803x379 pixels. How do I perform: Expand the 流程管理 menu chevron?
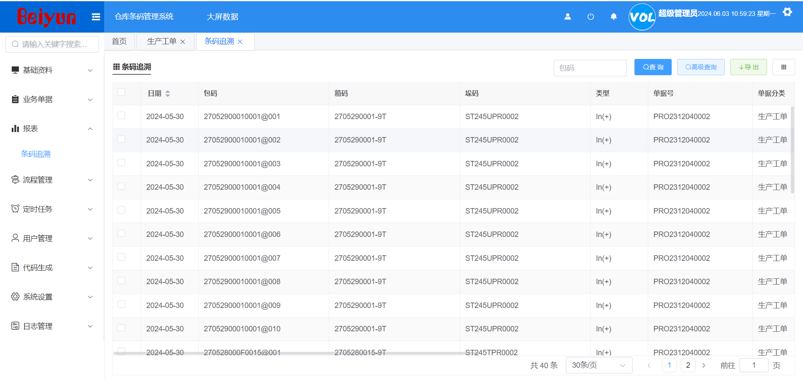pos(90,180)
